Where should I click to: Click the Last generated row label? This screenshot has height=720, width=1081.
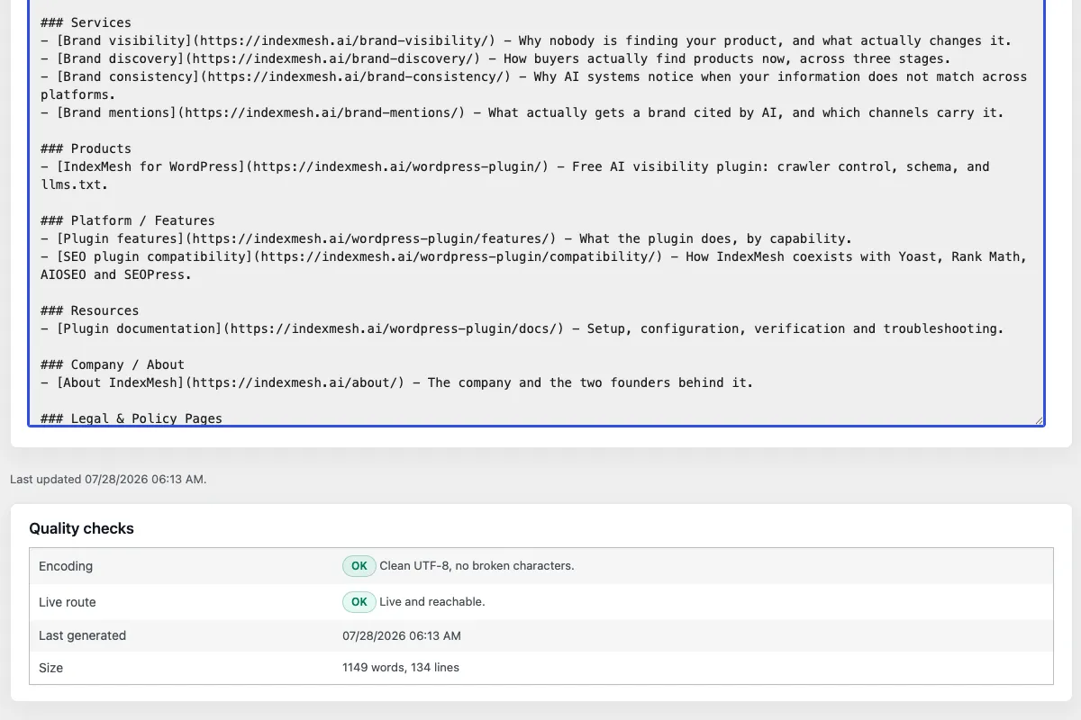[82, 635]
